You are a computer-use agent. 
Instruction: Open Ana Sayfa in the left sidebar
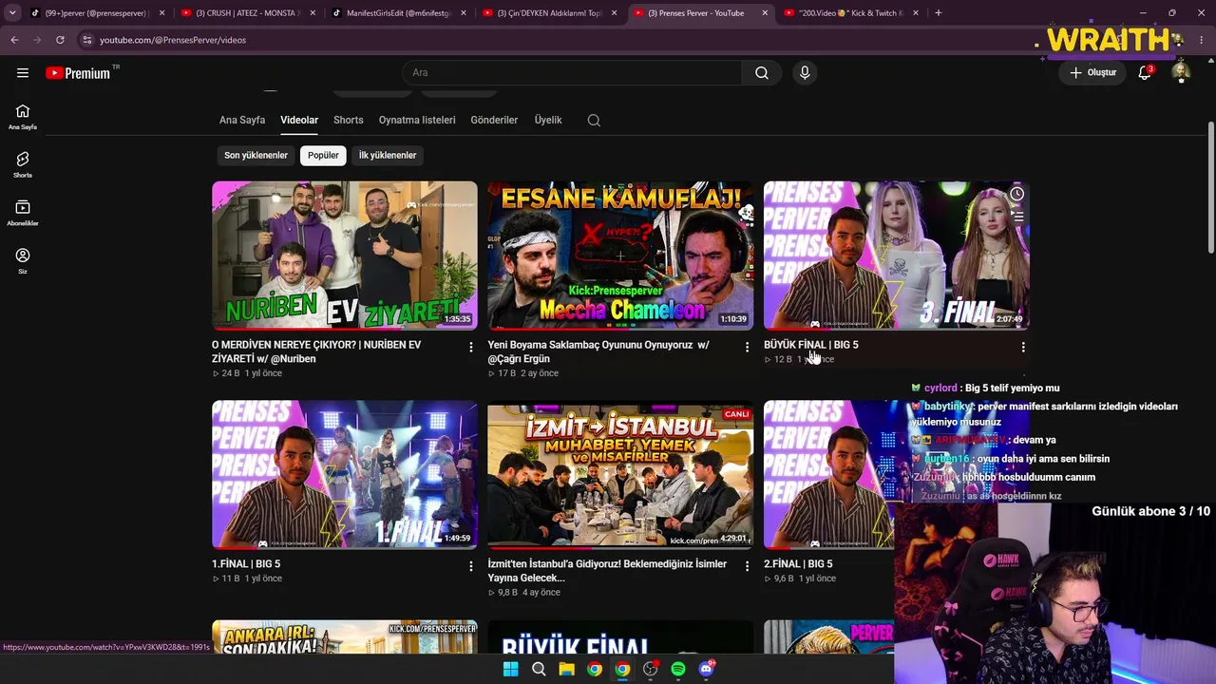point(23,117)
